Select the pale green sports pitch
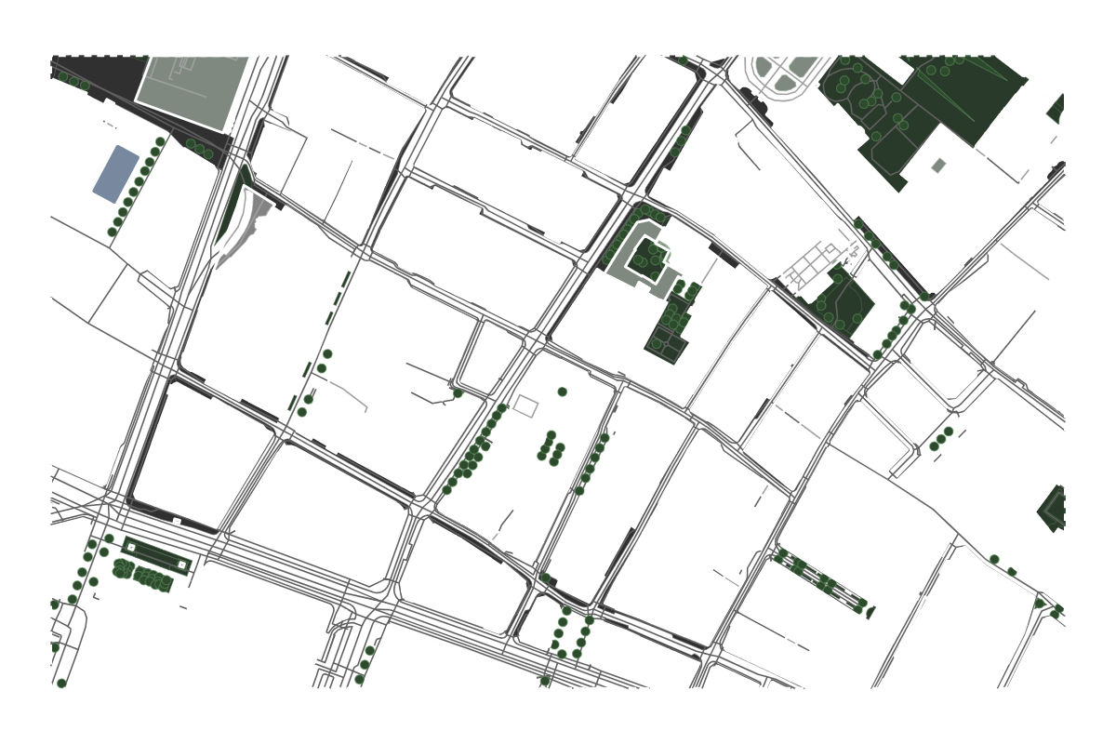 pyautogui.click(x=193, y=91)
